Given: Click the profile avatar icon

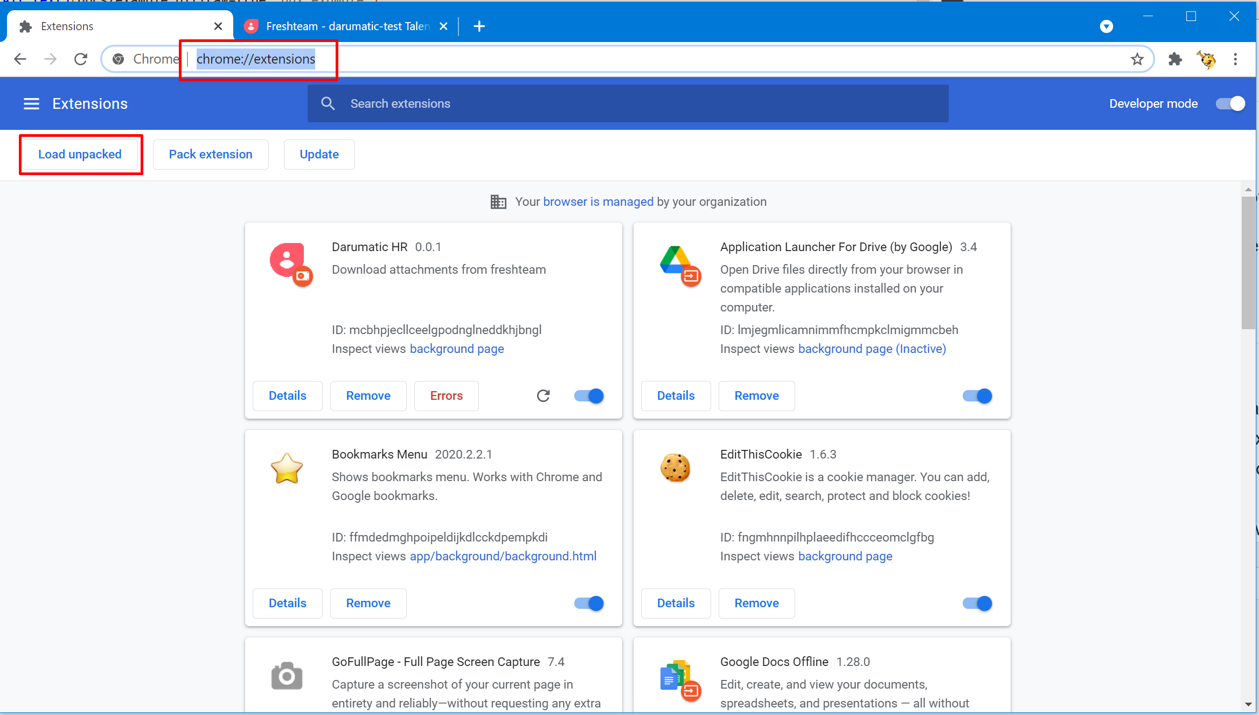Looking at the screenshot, I should click(1206, 59).
